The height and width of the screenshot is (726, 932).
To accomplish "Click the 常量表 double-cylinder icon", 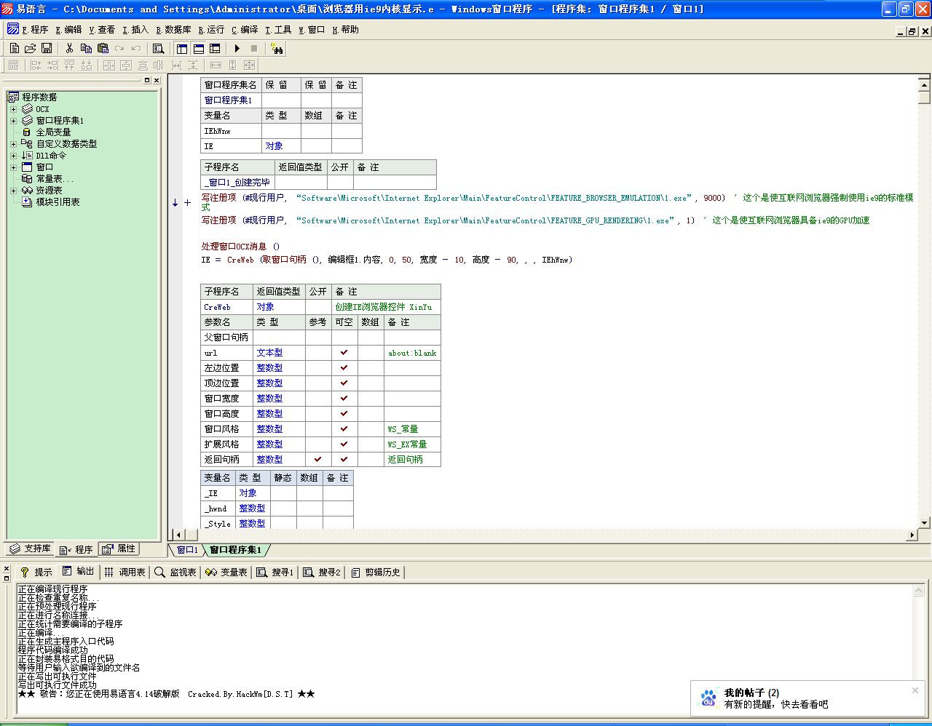I will coord(27,178).
